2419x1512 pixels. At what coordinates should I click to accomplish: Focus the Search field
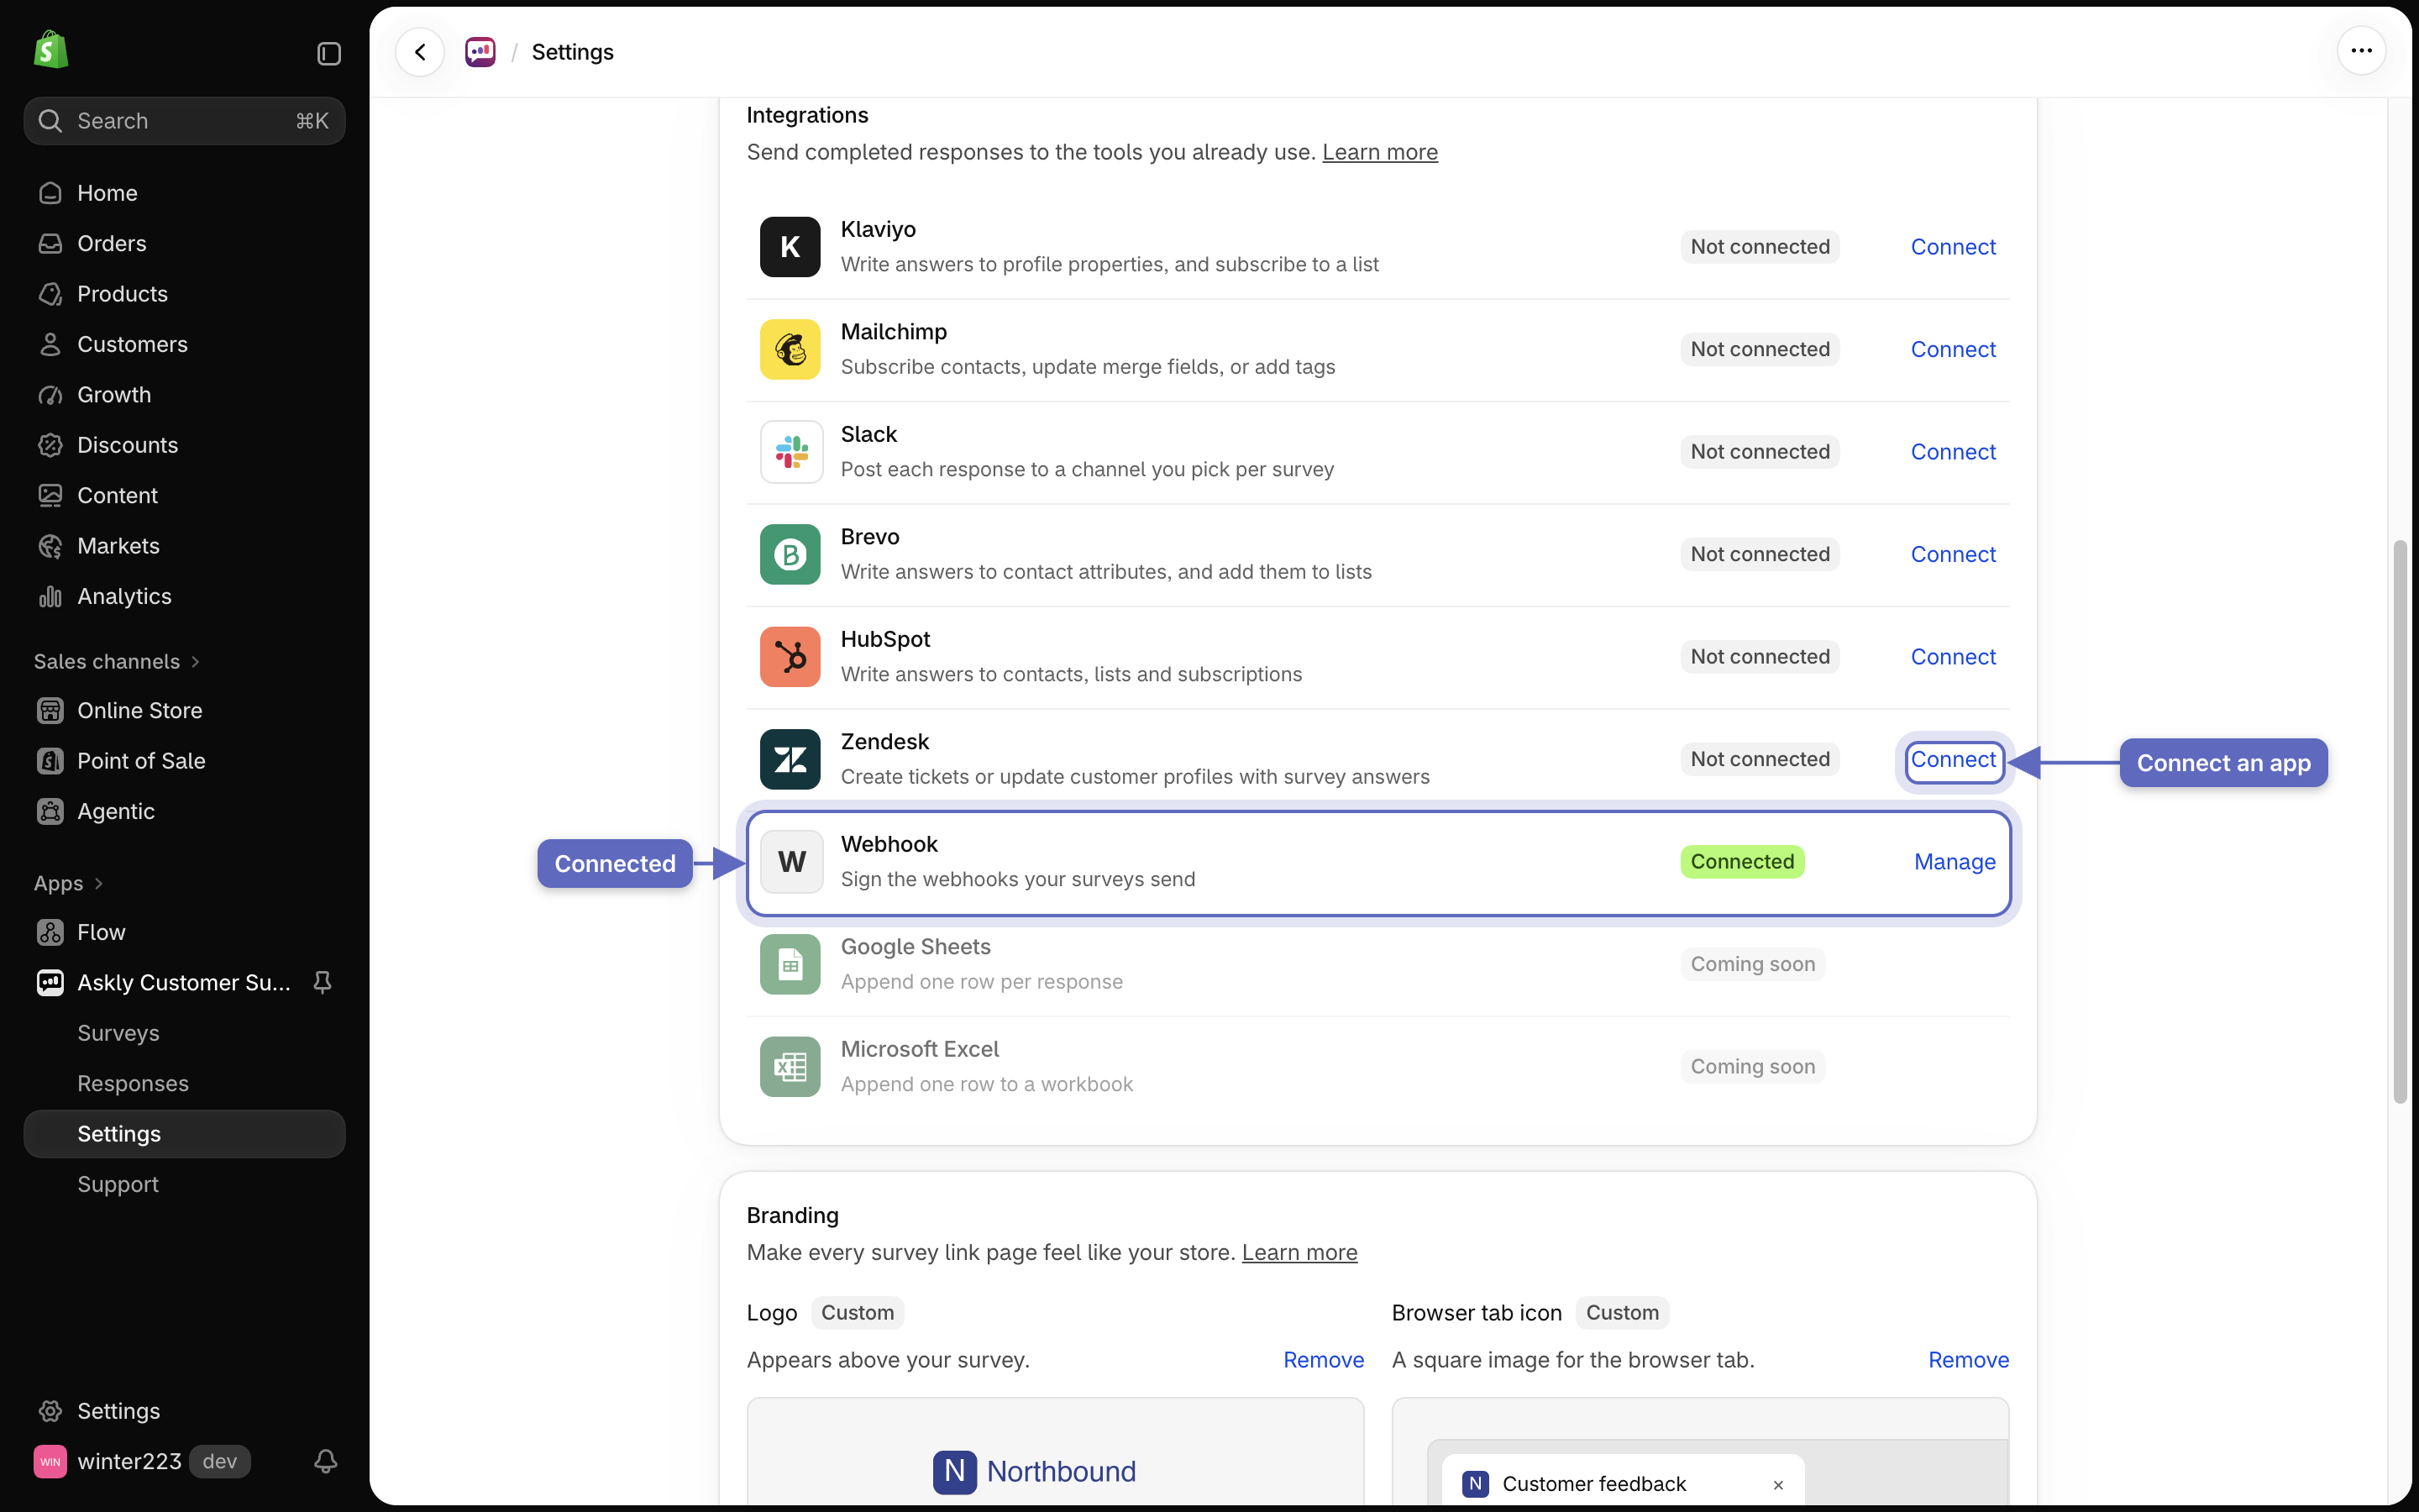(x=184, y=121)
